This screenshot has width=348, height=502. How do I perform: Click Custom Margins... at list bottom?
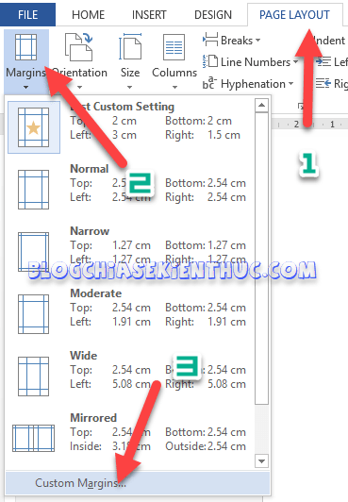click(138, 483)
